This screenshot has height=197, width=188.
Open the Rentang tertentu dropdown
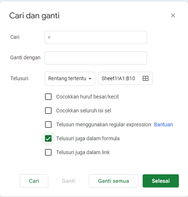(70, 79)
